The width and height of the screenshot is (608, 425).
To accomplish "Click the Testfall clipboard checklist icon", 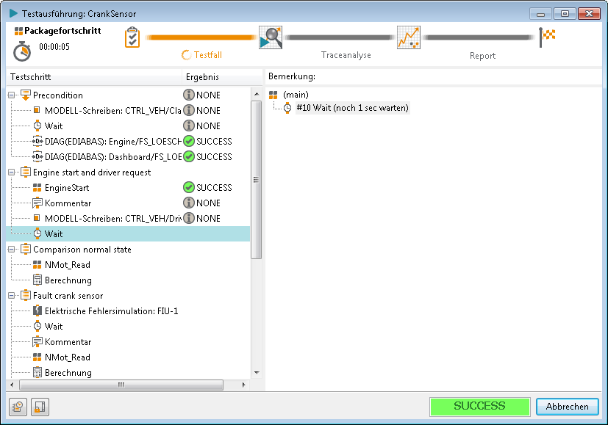I will [132, 37].
